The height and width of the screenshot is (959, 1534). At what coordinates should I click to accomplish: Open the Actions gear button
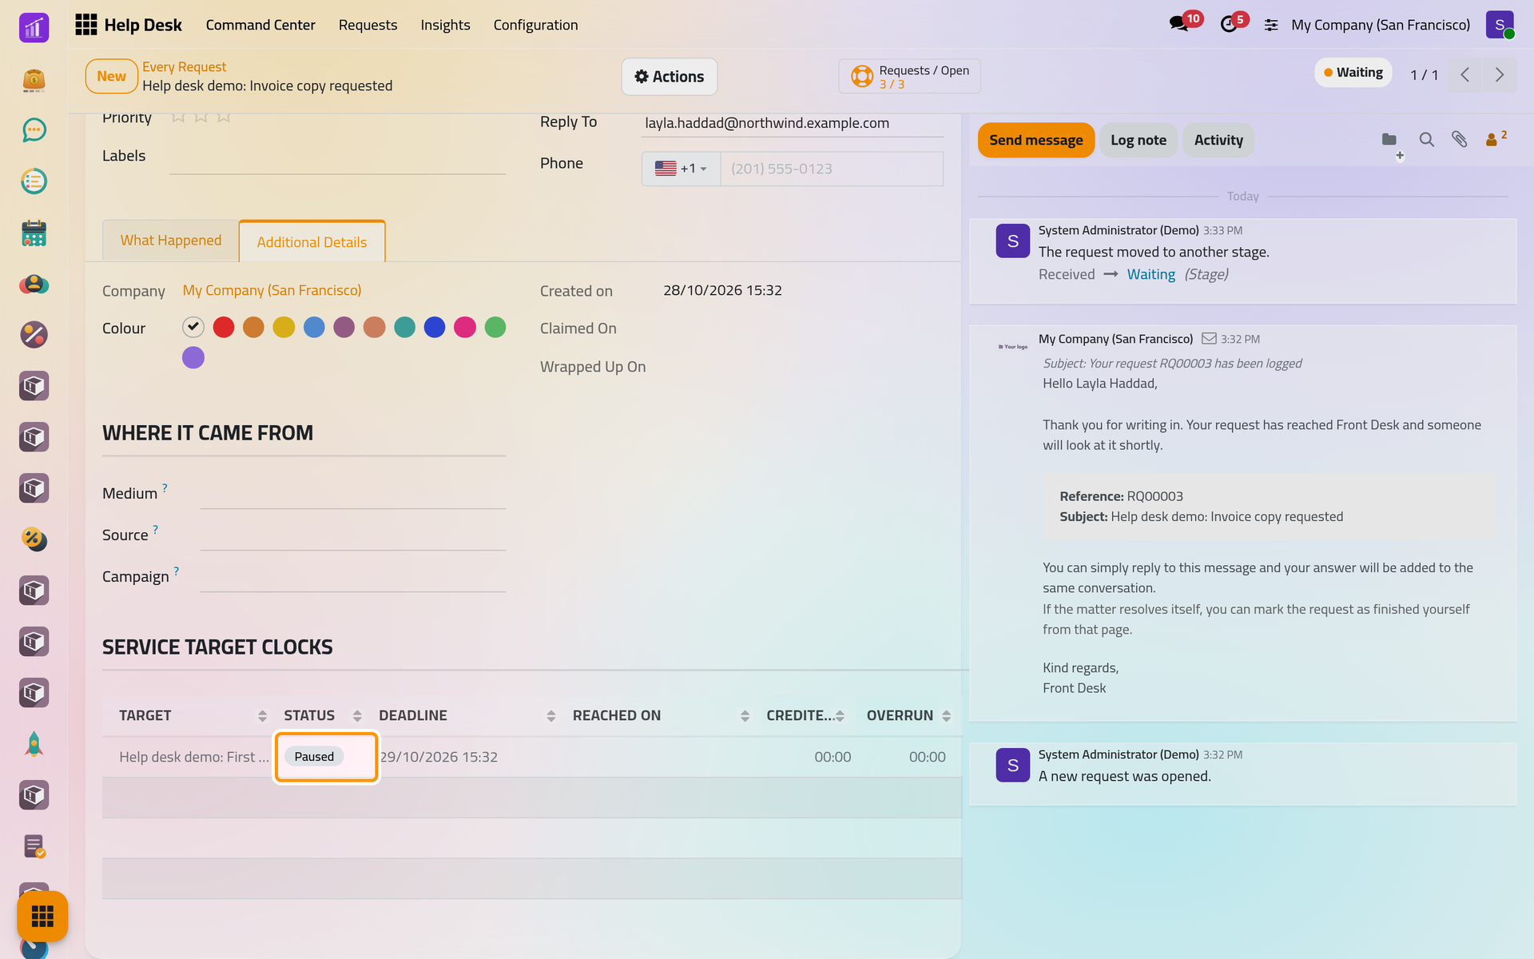[669, 77]
